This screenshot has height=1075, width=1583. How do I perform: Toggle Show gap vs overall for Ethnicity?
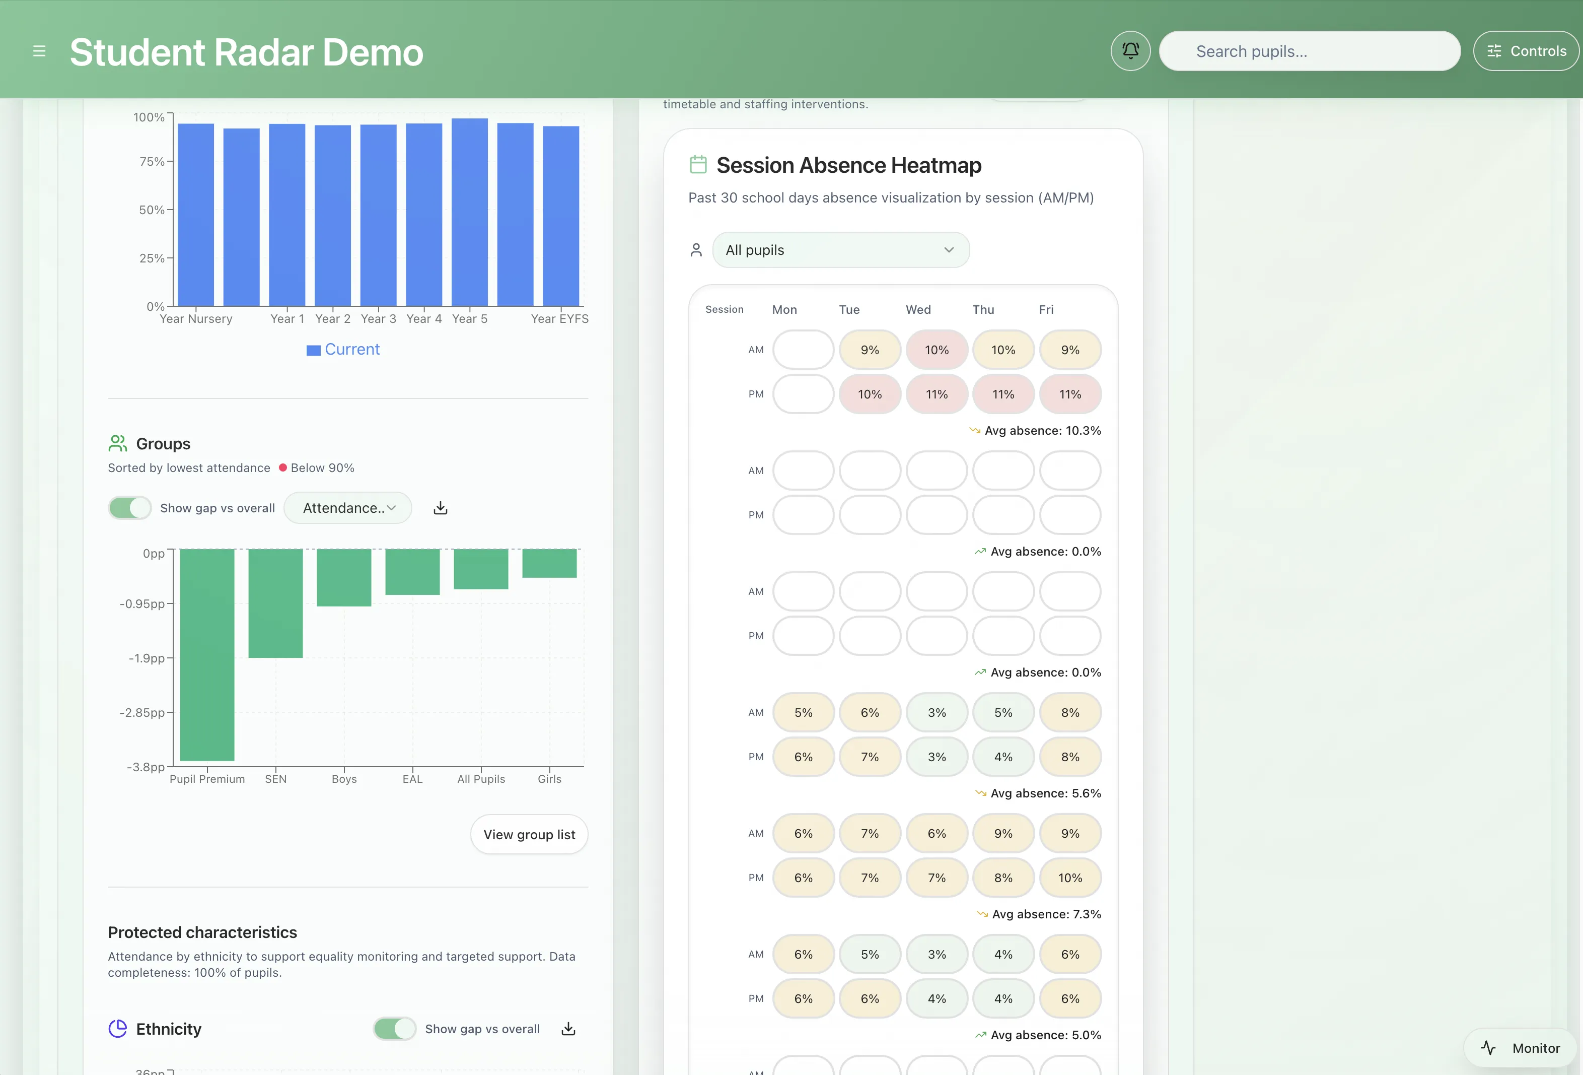394,1029
